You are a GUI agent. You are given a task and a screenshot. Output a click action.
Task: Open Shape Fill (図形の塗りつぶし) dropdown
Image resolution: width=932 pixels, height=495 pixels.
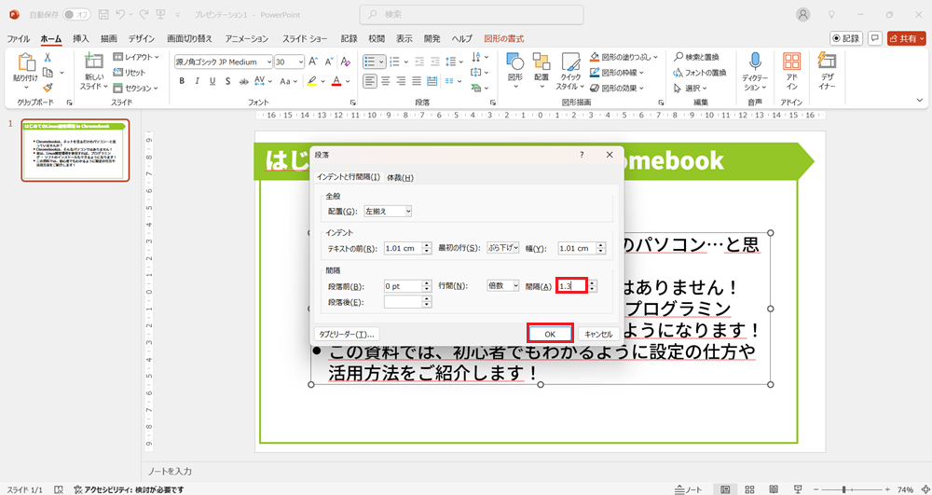point(624,57)
